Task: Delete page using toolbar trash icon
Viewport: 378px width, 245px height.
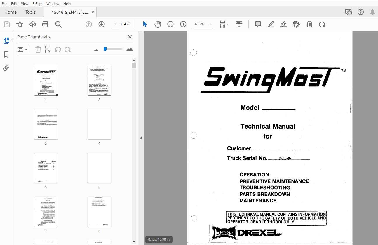Action: (x=309, y=24)
